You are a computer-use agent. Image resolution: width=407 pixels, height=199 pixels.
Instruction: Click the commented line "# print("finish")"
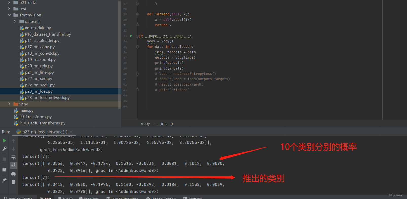click(172, 90)
